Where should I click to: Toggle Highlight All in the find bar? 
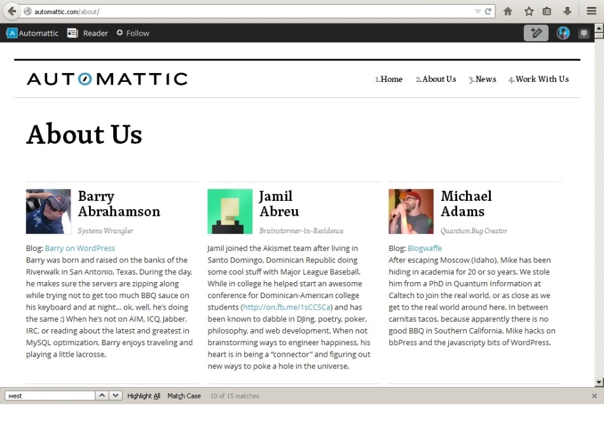(144, 396)
